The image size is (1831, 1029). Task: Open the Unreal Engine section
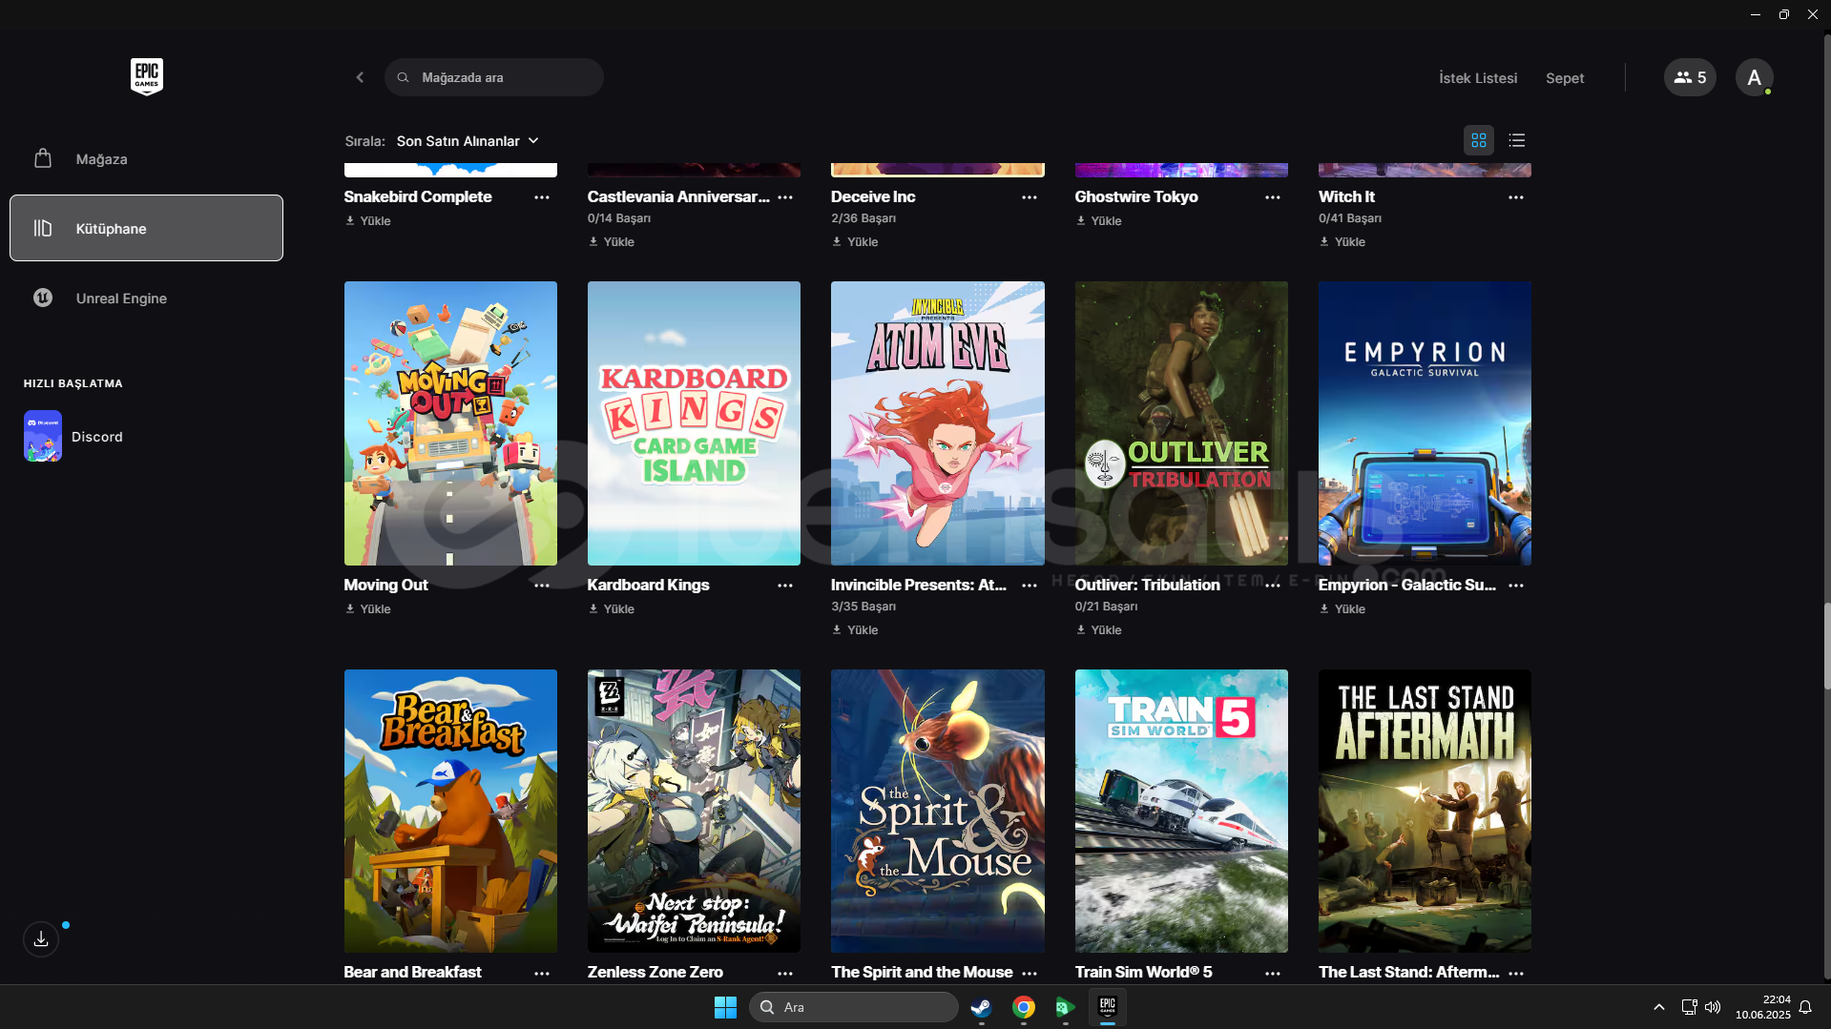click(146, 298)
